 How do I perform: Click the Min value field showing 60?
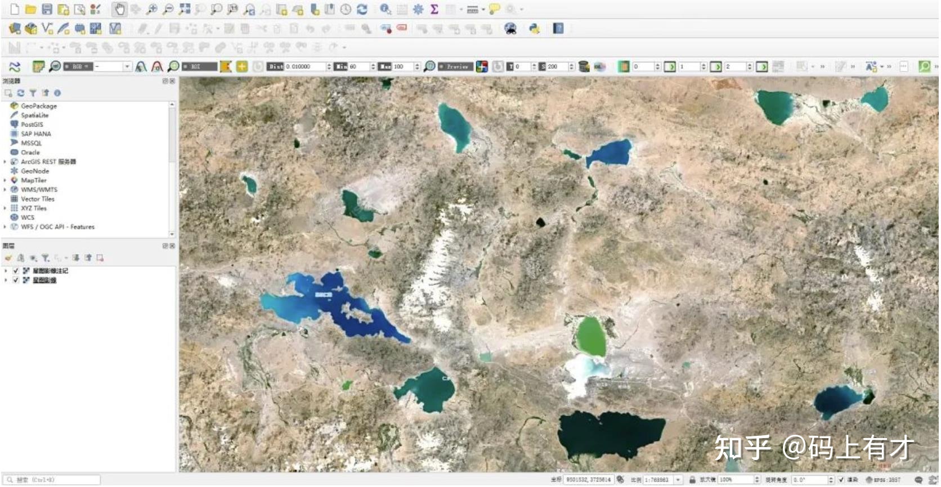point(359,66)
